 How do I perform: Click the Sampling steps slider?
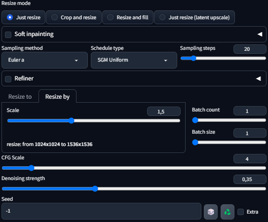point(223,58)
